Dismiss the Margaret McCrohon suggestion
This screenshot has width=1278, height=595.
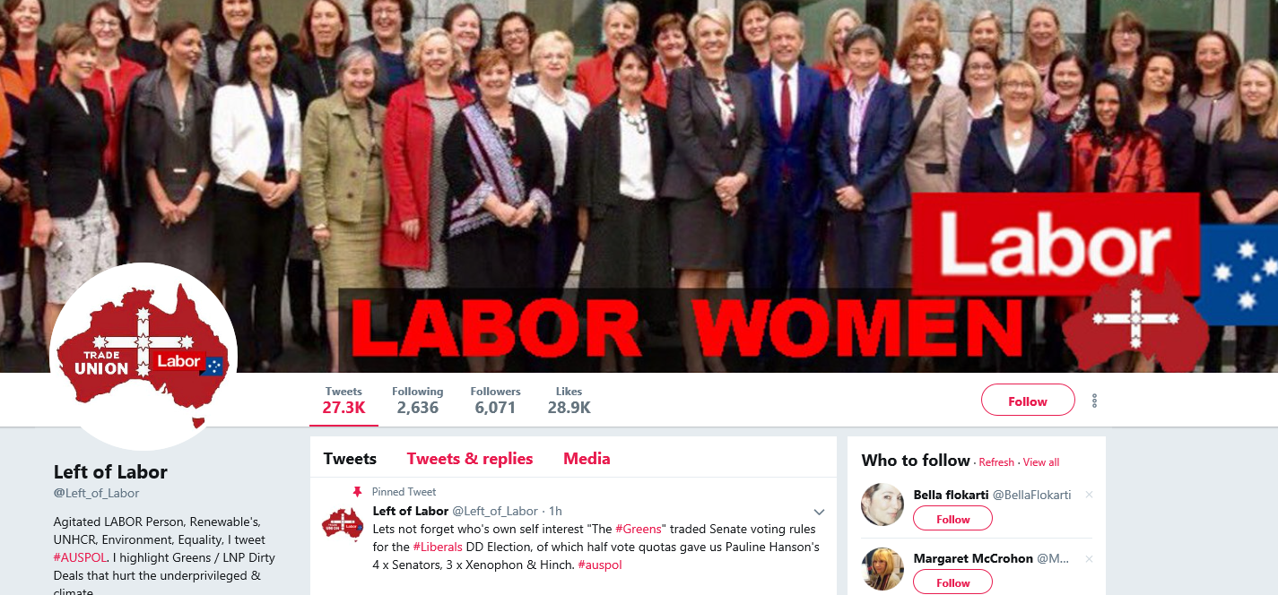click(1089, 558)
